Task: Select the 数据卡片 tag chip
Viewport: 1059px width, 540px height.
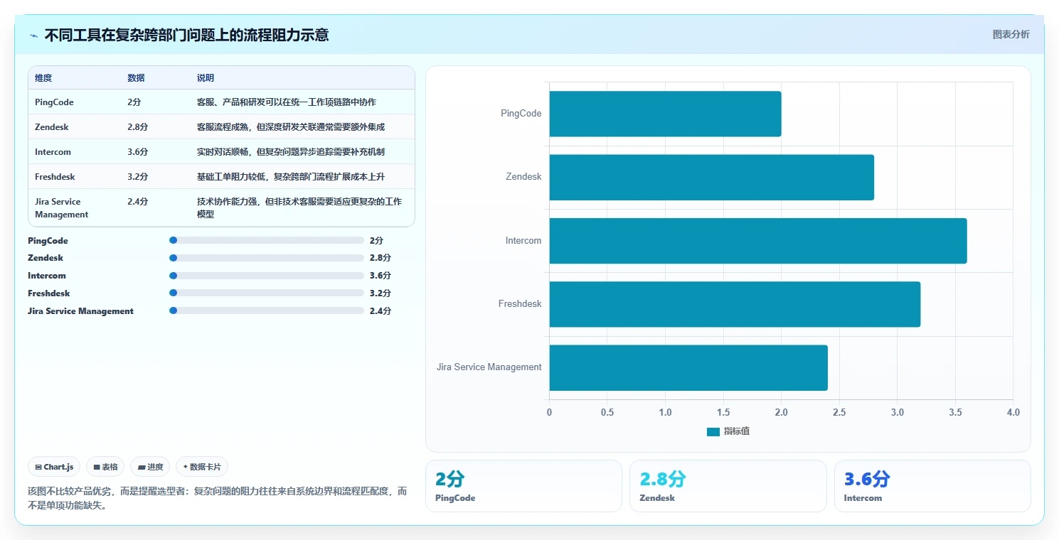Action: [x=202, y=467]
